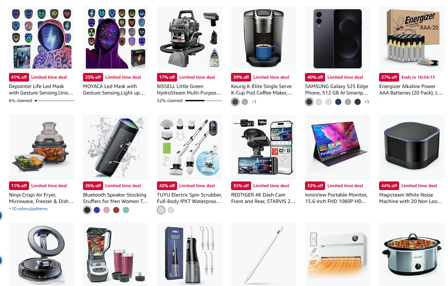Choose the teal green swatch for the Bluetooth Speaker
448x286 pixels.
point(126,210)
